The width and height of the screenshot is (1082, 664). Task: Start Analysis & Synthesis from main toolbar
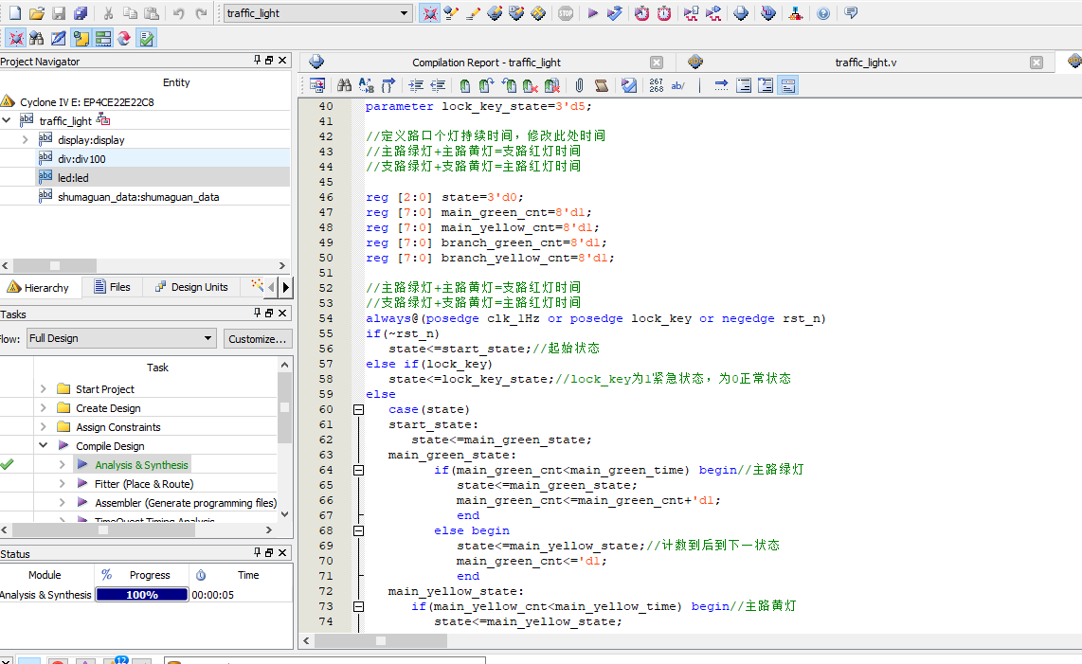tap(614, 13)
